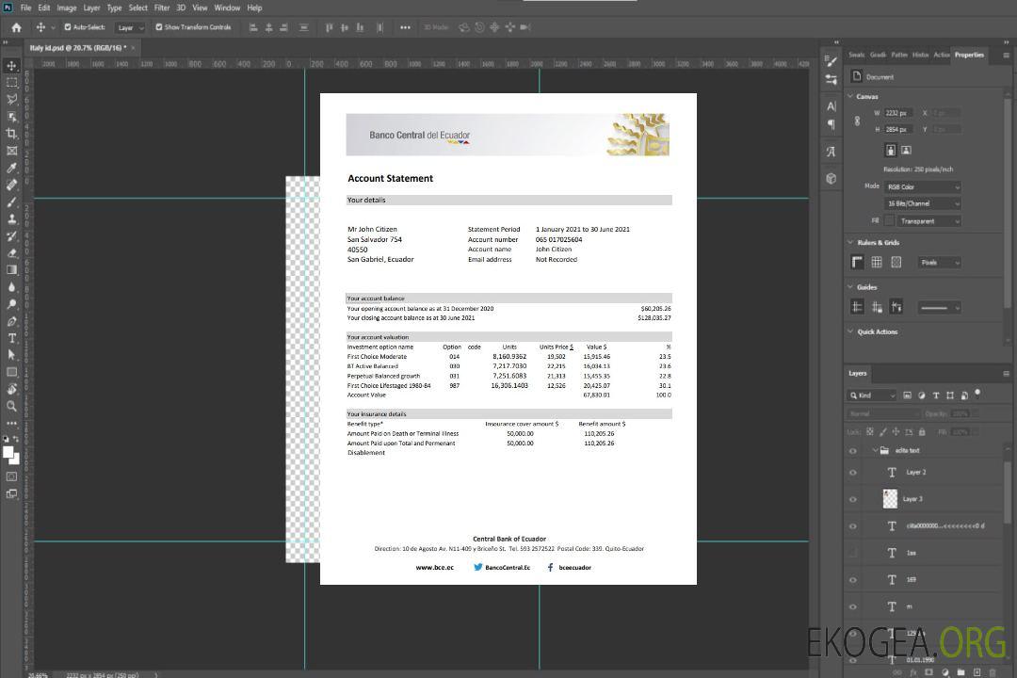Open the Auto-Select Layer dropdown
The image size is (1017, 678).
tap(130, 27)
